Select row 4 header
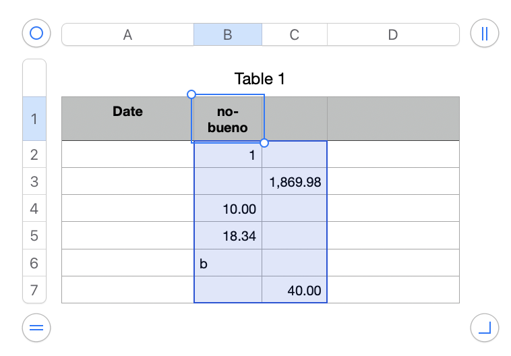Viewport: 511px width, 356px height. 34,209
